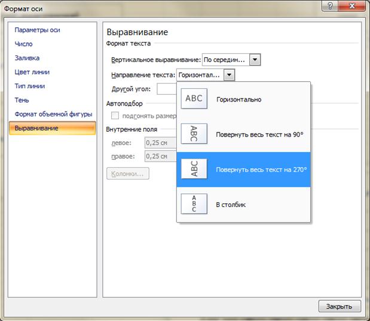Choose Повернуть весь текст на 90°
370x321 pixels.
point(243,134)
